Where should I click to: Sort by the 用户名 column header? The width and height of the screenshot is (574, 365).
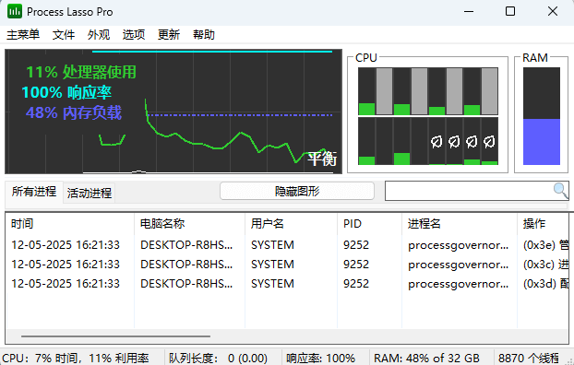coord(291,223)
